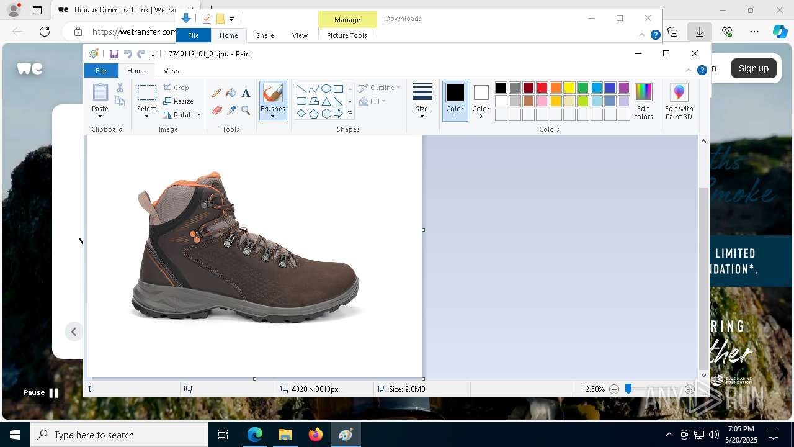Select the Text tool
Viewport: 794px width, 447px height.
246,93
